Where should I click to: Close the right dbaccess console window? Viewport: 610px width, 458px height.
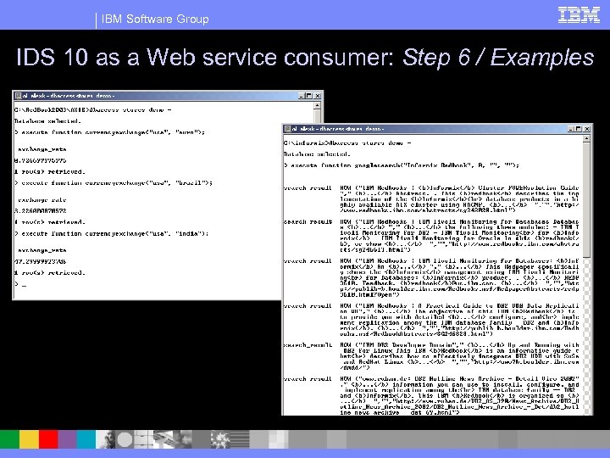click(x=587, y=129)
